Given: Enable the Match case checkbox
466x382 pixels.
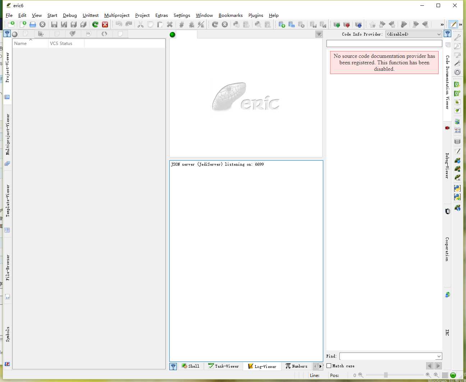Looking at the screenshot, I should click(329, 366).
